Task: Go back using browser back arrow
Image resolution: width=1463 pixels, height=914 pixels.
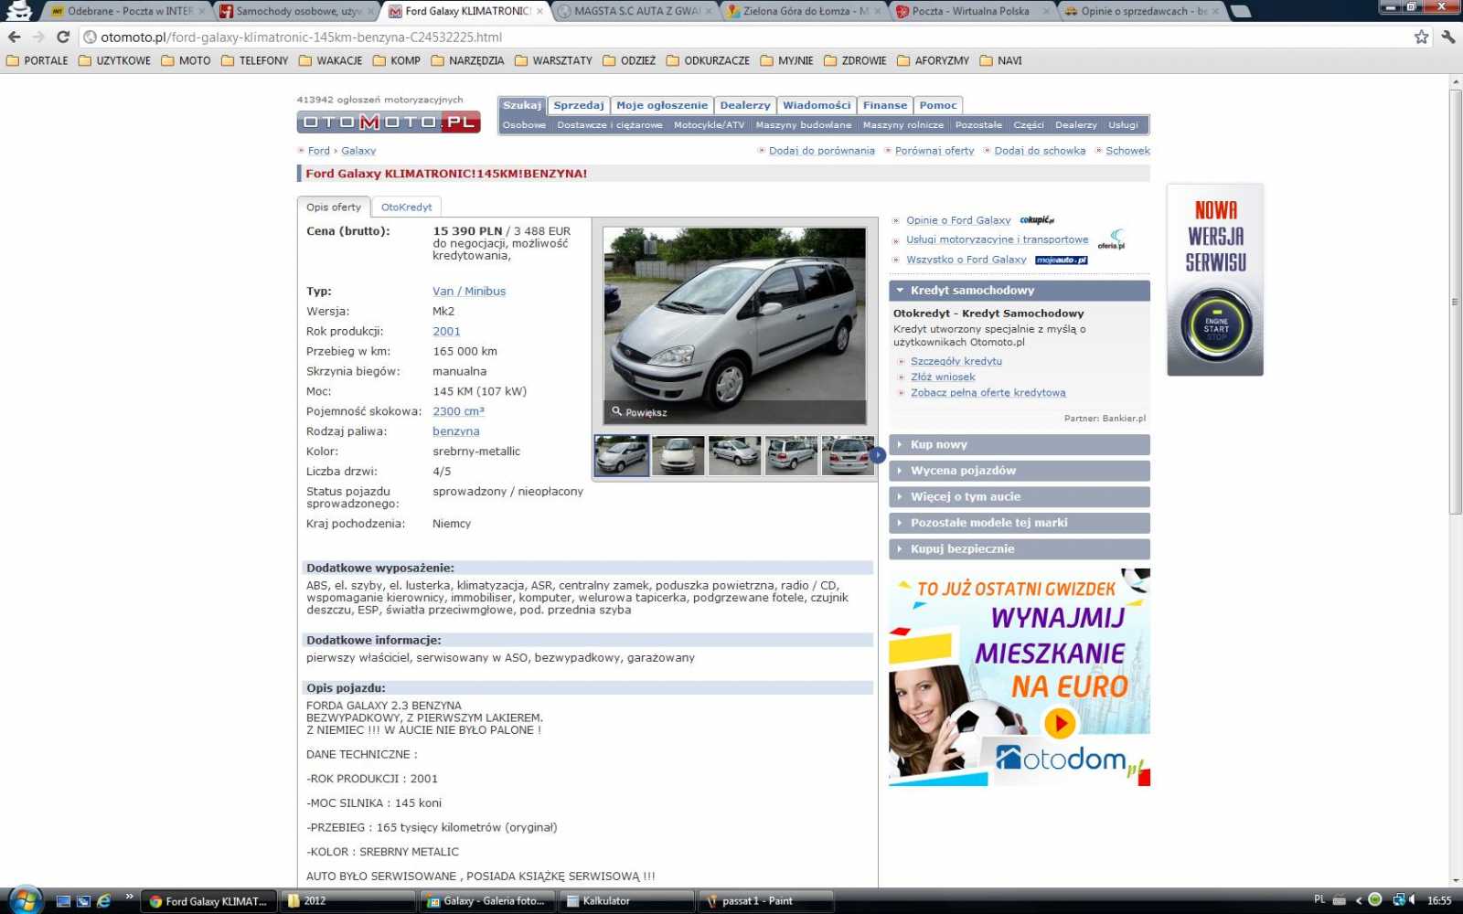Action: [x=15, y=37]
